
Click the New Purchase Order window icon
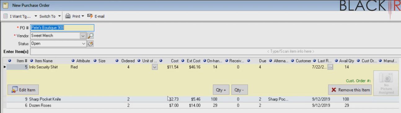5,5
